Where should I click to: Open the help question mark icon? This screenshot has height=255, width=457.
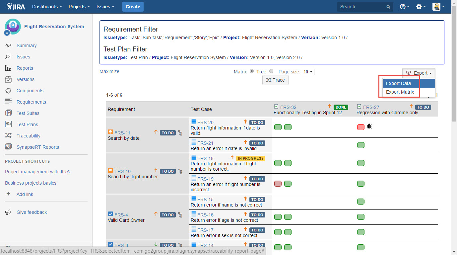404,7
